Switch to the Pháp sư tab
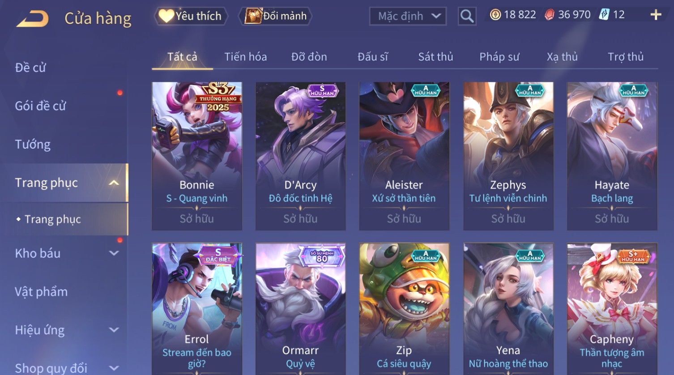Image resolution: width=674 pixels, height=375 pixels. click(499, 57)
